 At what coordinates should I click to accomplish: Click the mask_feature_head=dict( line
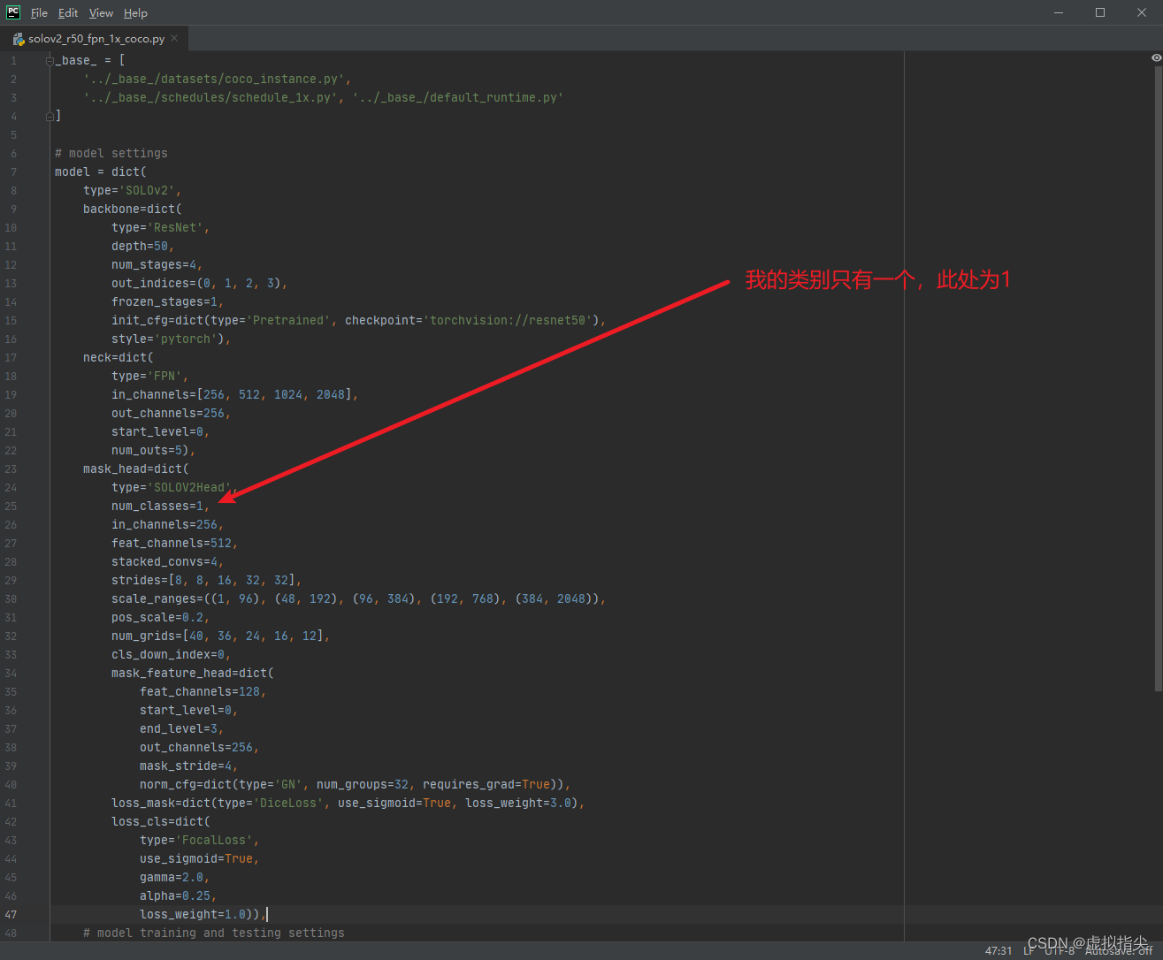tap(193, 673)
